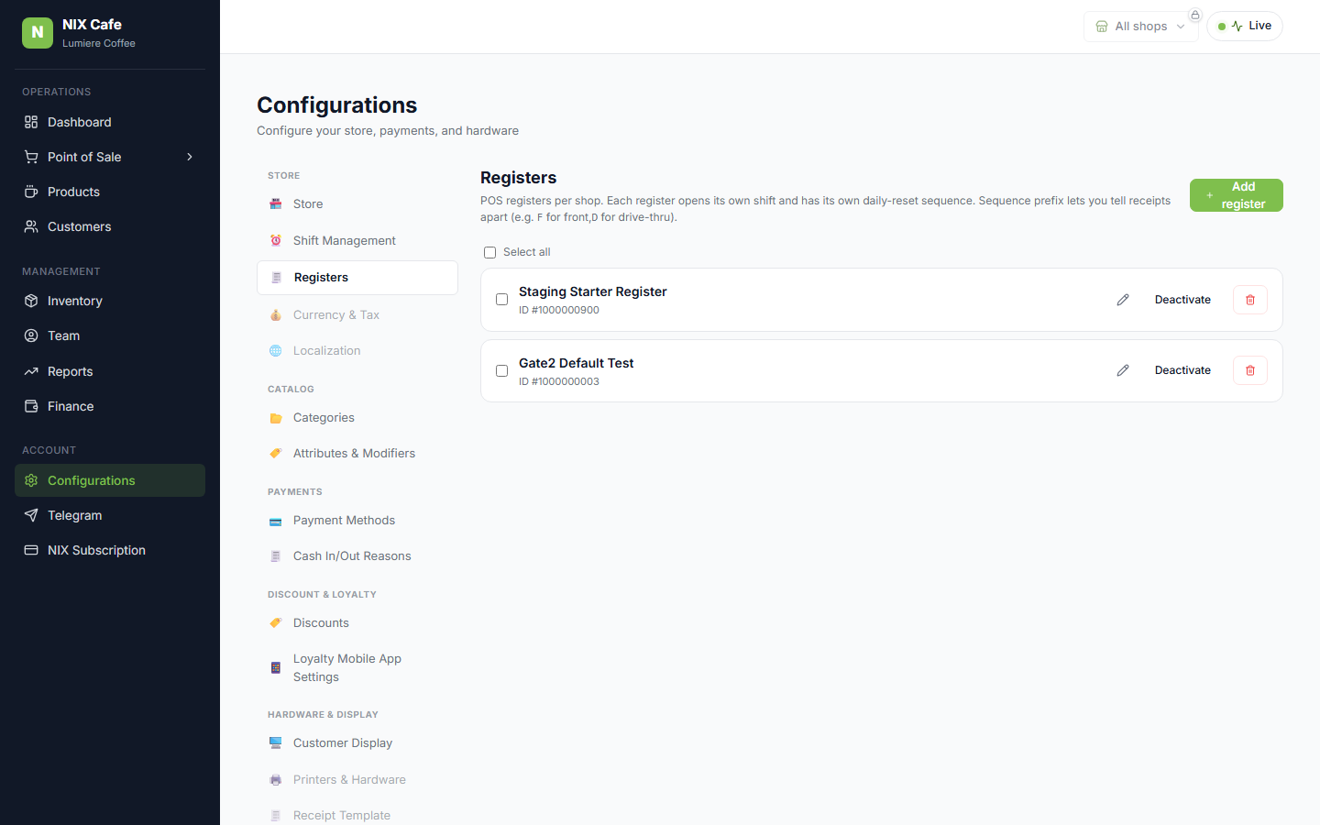Click the Registers section heading
The width and height of the screenshot is (1320, 825).
(519, 178)
